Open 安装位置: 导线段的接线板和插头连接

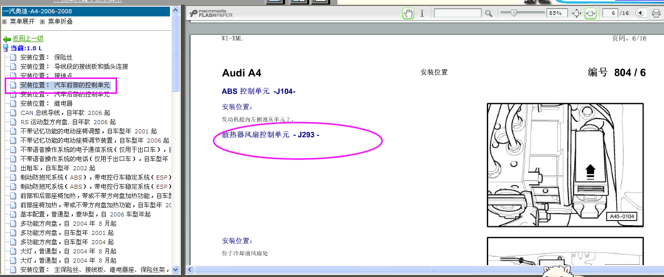tap(74, 66)
